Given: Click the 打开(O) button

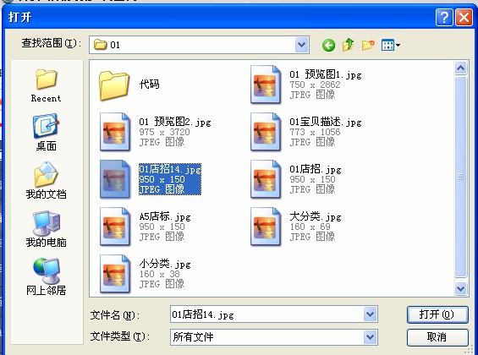Looking at the screenshot, I should [437, 314].
